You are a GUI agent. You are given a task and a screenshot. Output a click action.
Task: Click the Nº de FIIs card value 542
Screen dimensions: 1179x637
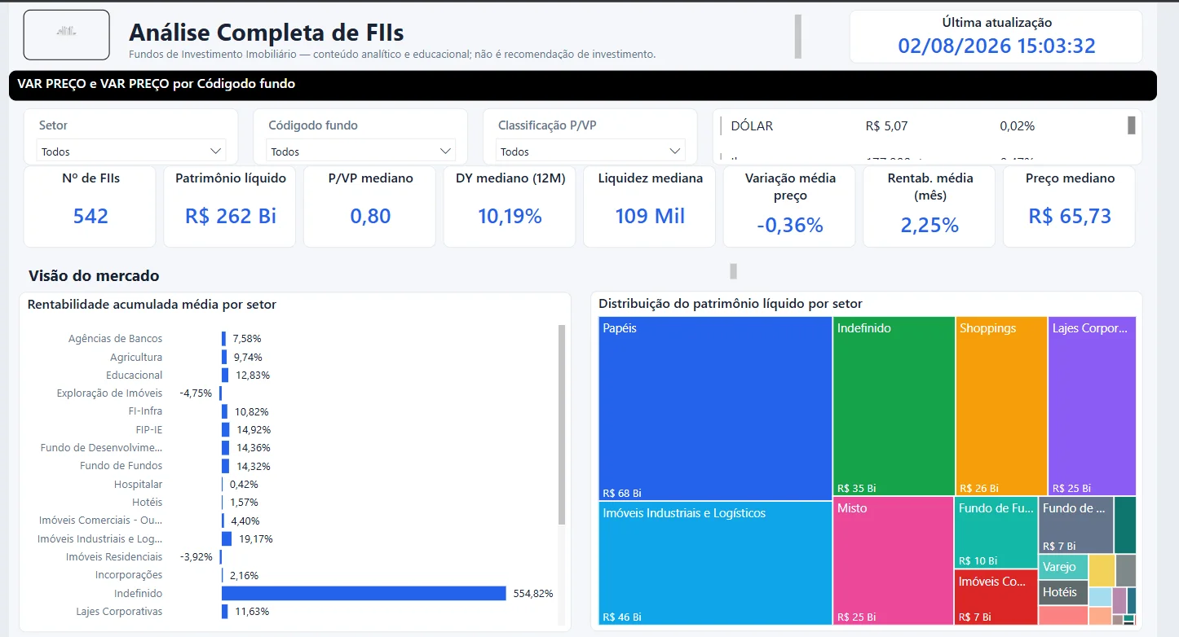click(x=91, y=216)
